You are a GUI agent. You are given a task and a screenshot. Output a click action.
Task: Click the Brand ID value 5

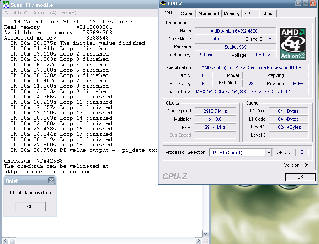pyautogui.click(x=271, y=39)
